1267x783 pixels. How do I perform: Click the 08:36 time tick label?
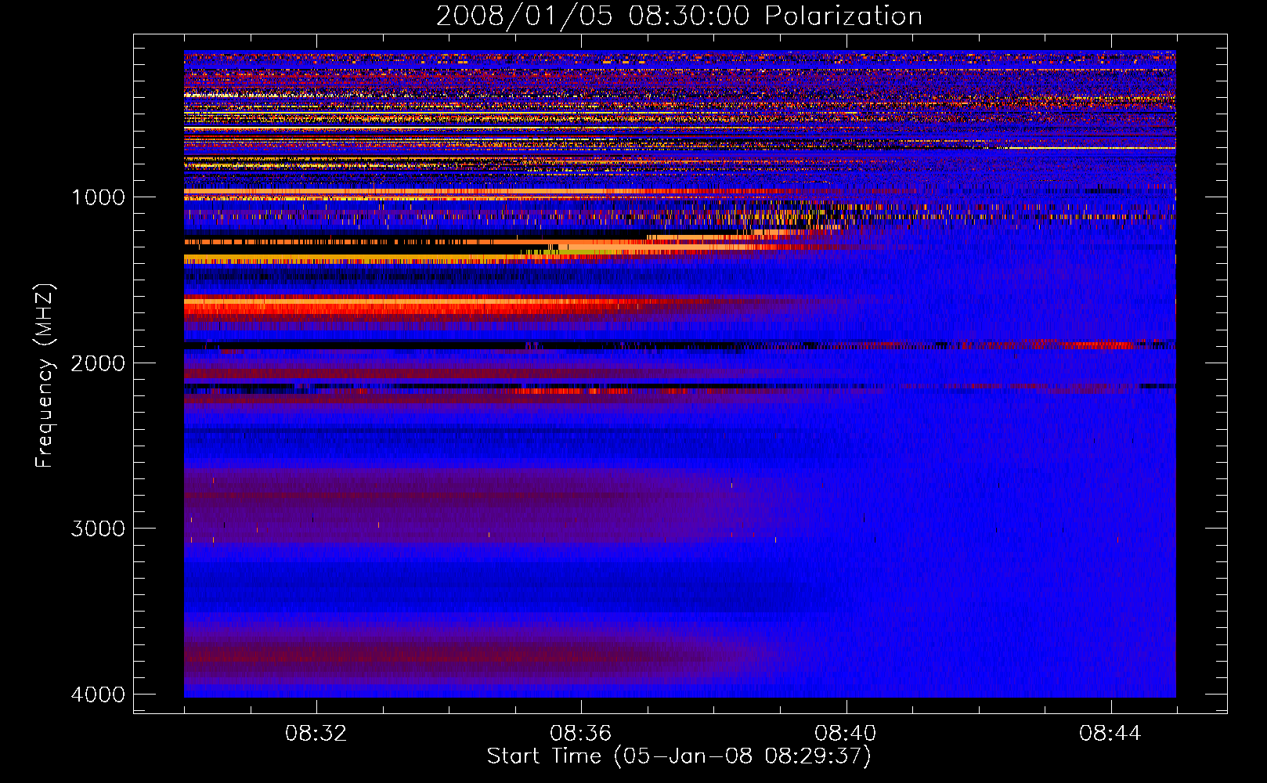(x=581, y=734)
